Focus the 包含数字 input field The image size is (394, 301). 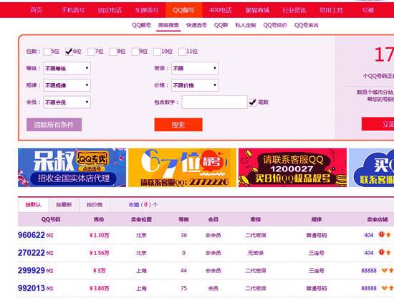tap(215, 102)
